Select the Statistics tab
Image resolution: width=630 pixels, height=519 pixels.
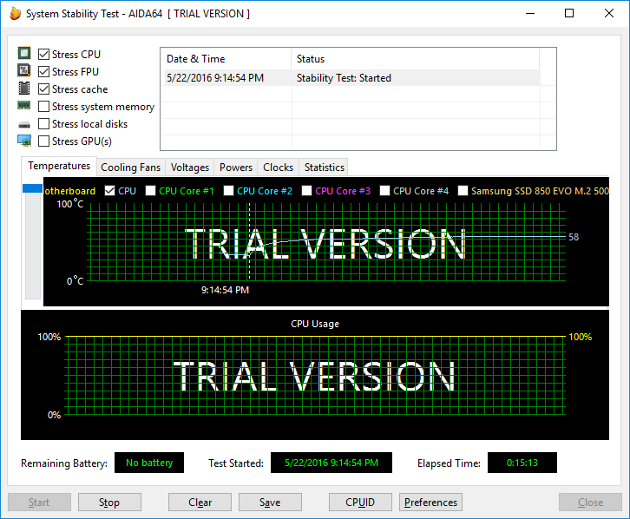click(325, 168)
